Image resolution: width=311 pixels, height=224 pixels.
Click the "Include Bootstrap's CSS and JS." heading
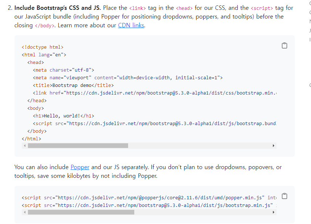(x=58, y=8)
